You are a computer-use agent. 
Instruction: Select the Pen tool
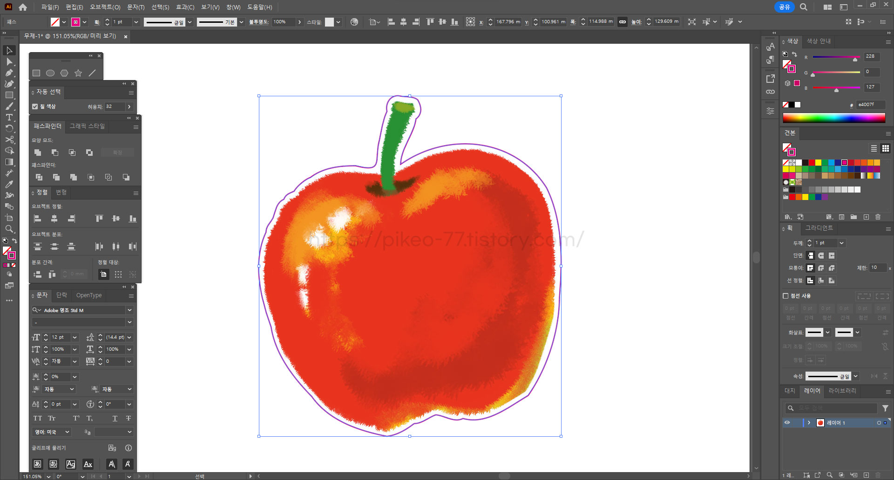[x=9, y=73]
